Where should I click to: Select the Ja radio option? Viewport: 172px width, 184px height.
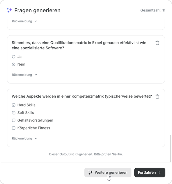13,57
